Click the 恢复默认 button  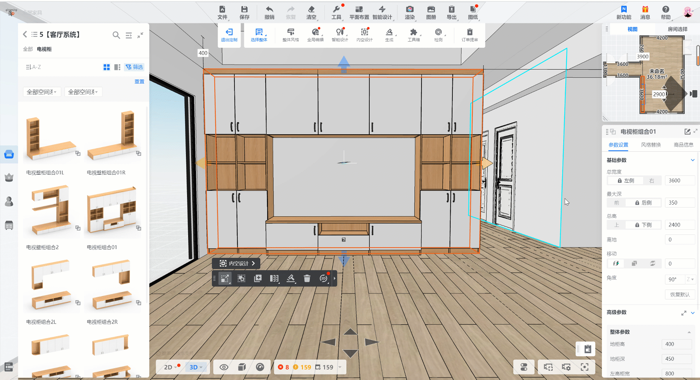pos(680,295)
